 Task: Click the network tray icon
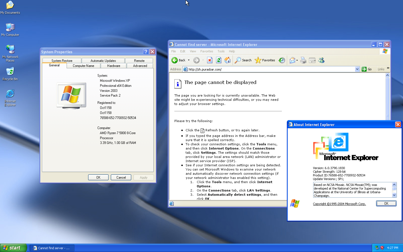click(377, 248)
